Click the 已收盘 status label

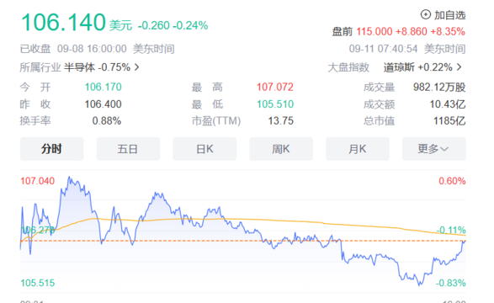point(35,49)
